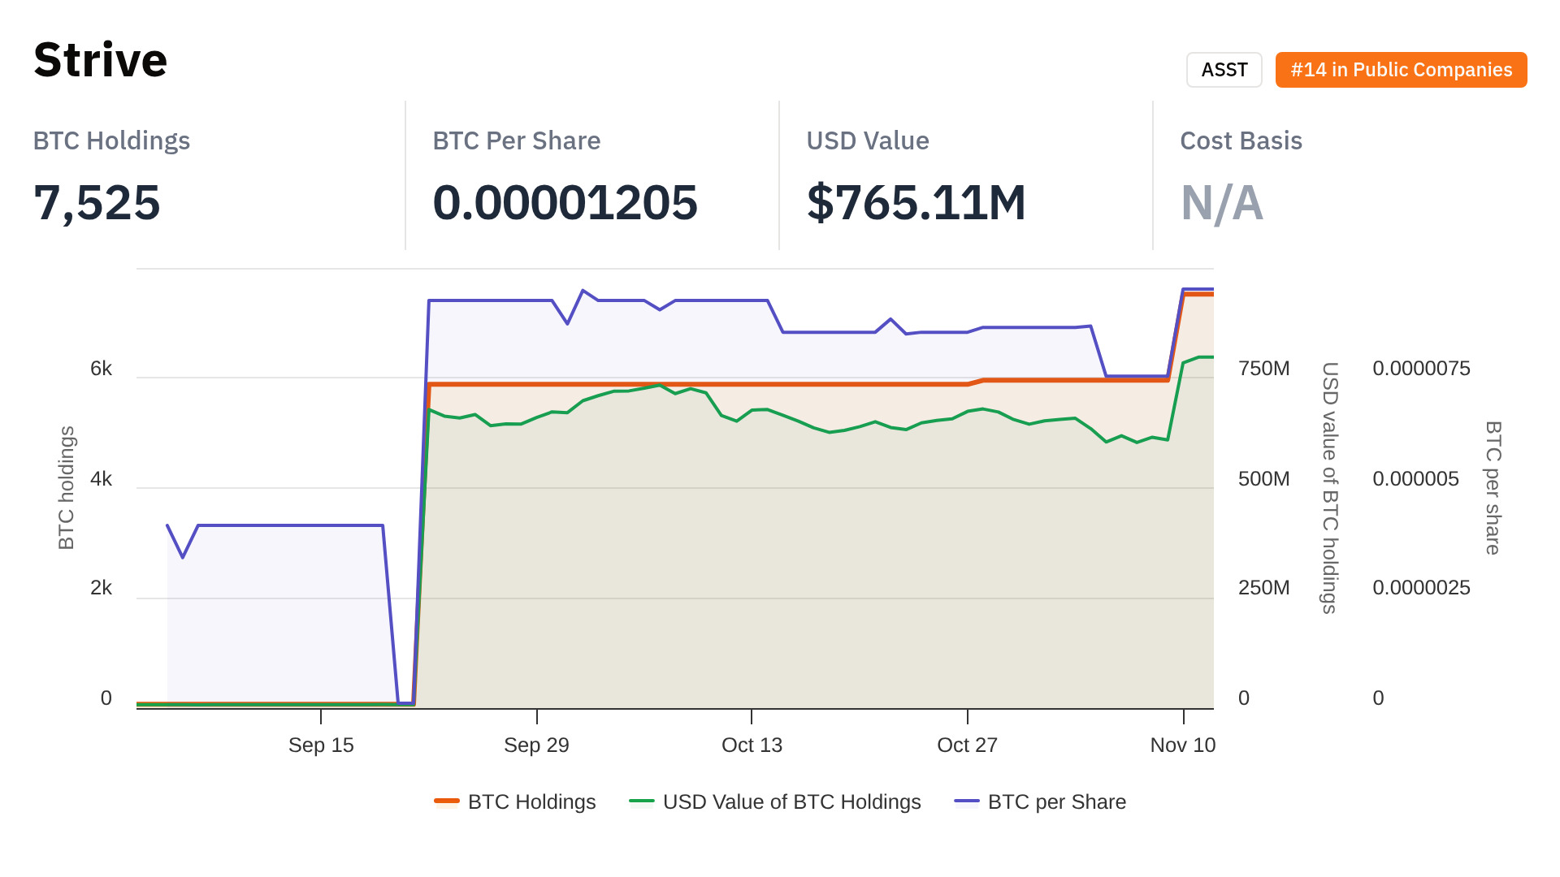The width and height of the screenshot is (1560, 877).
Task: Click the BTC Holdings 7,525 value
Action: click(x=97, y=202)
